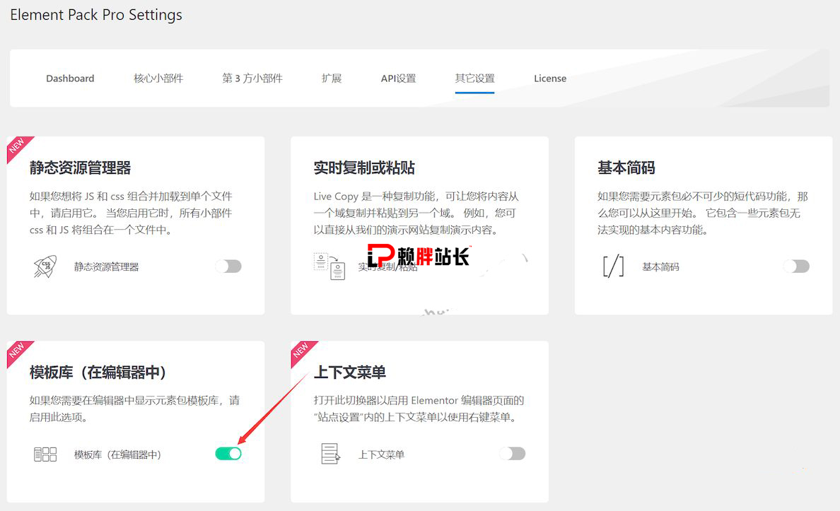Click the 实时复制或粘贴 card heading
Image resolution: width=840 pixels, height=511 pixels.
[x=364, y=168]
